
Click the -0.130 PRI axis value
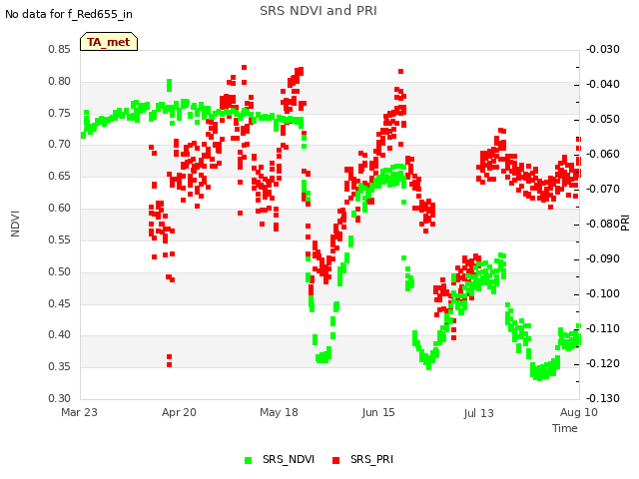[x=603, y=398]
